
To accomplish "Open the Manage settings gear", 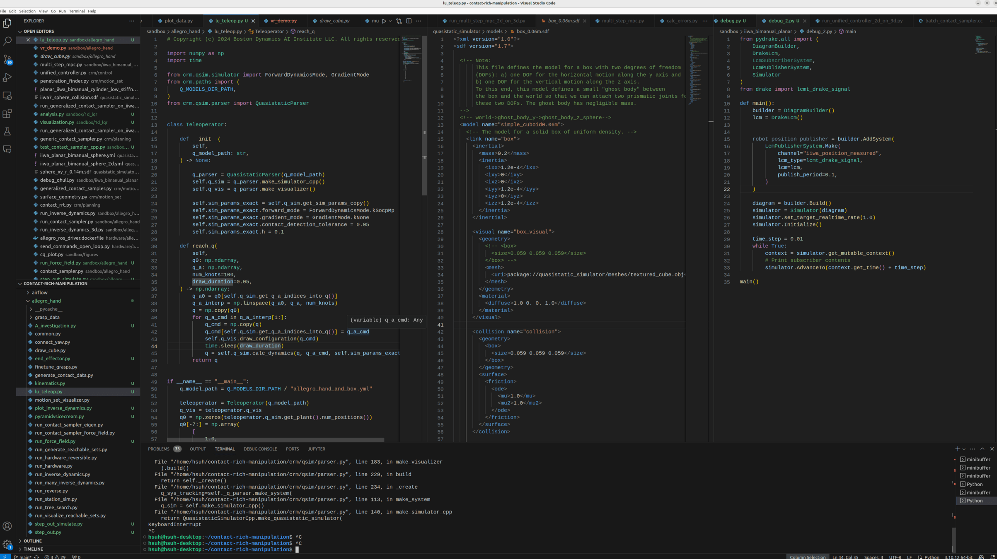I will [x=7, y=544].
